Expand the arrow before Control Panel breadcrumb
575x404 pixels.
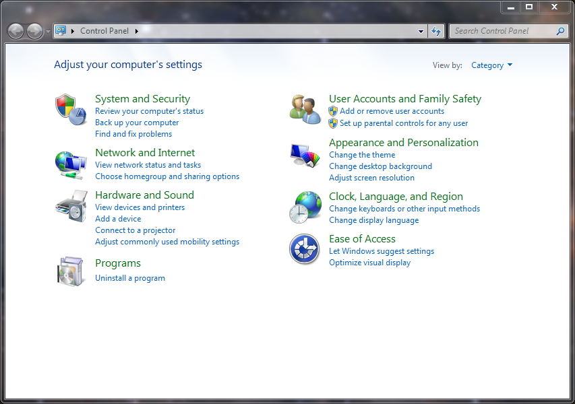coord(73,31)
